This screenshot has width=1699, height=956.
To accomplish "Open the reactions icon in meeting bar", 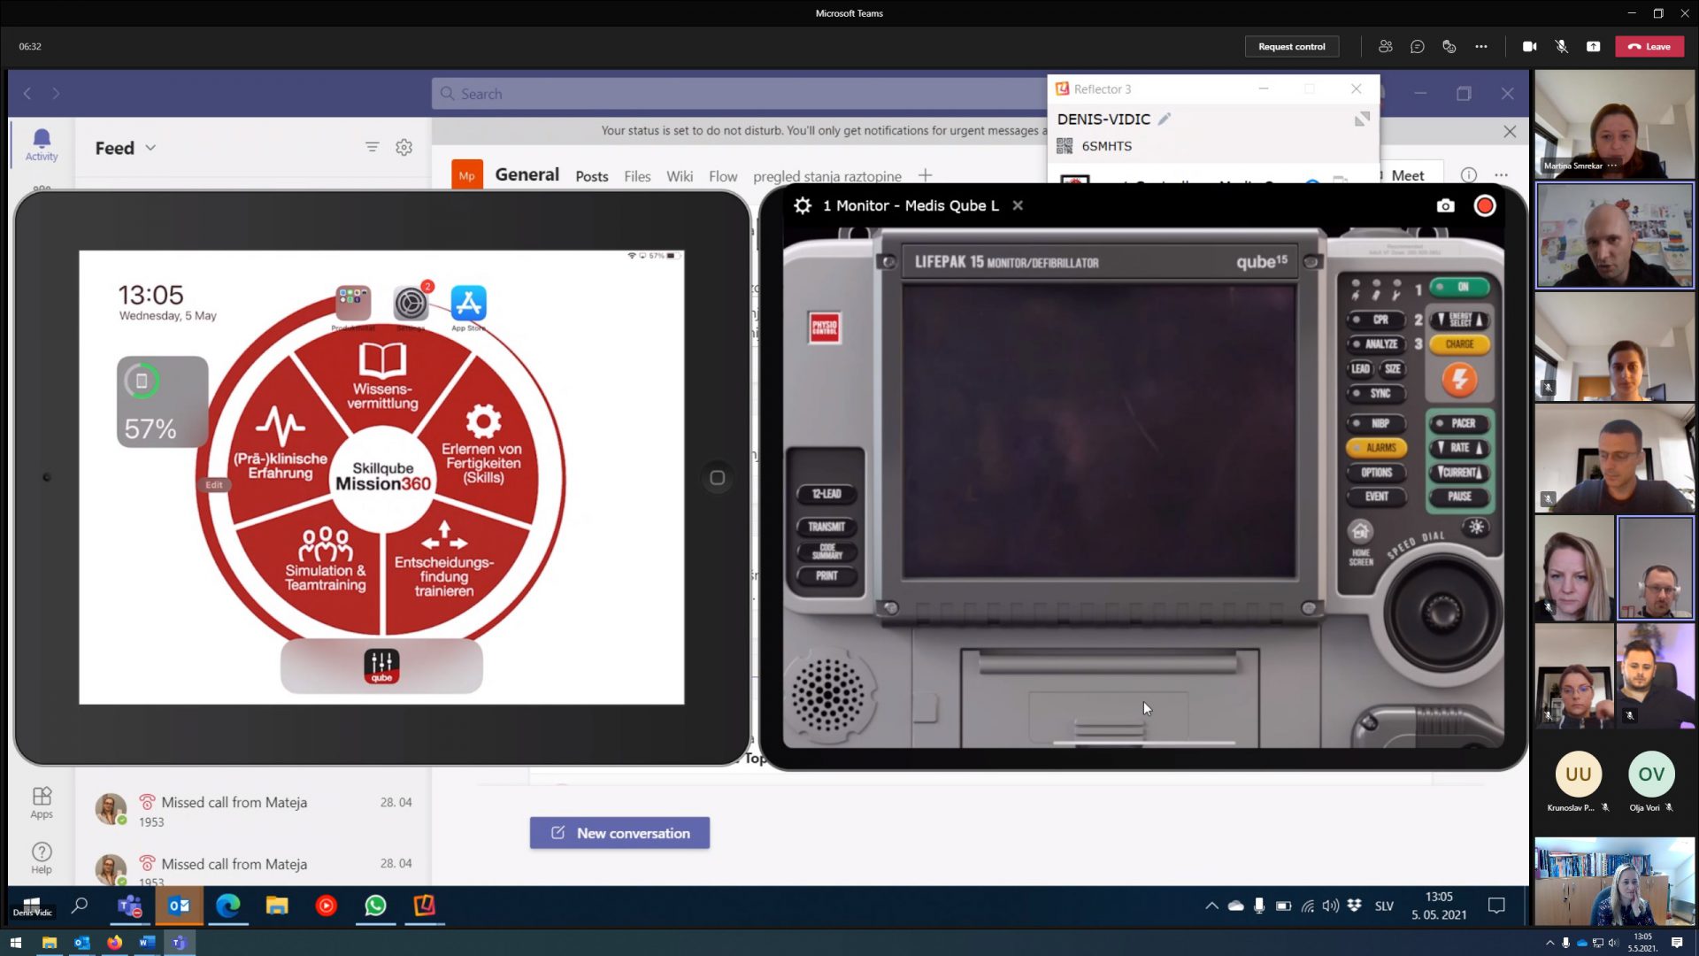I will tap(1449, 46).
